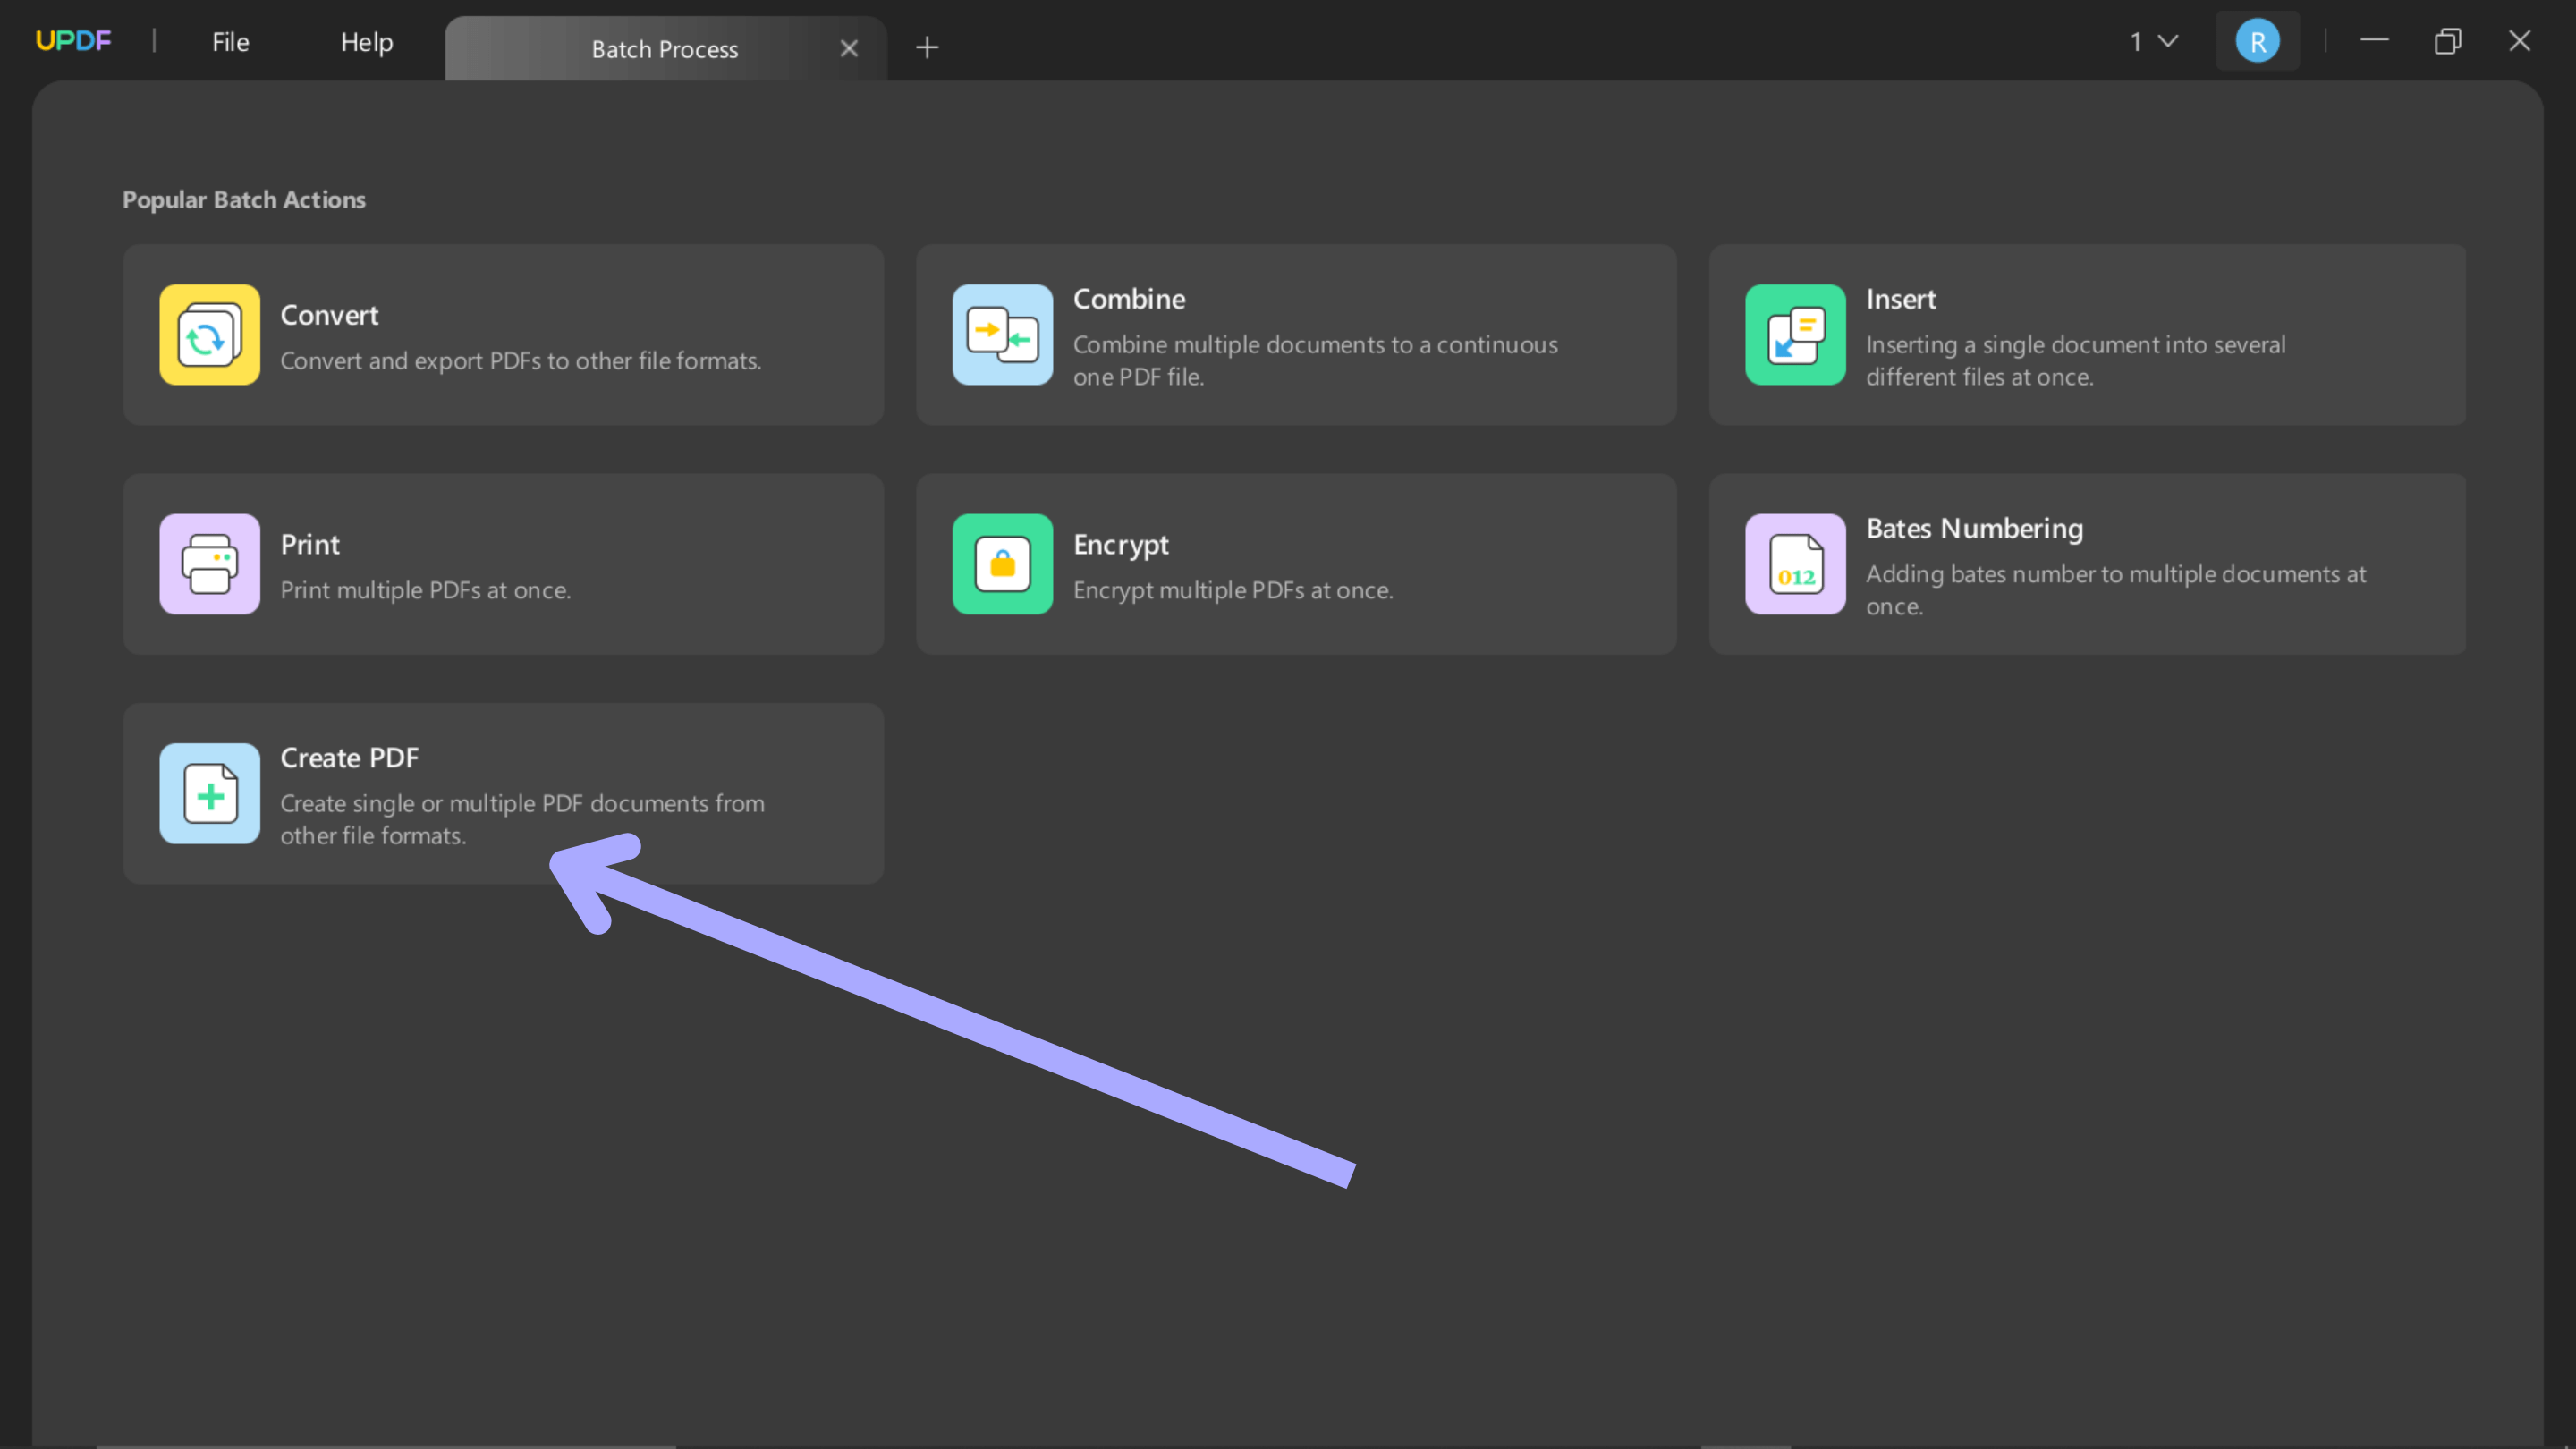2576x1449 pixels.
Task: Click the green Encrypt lock icon
Action: click(x=1002, y=564)
